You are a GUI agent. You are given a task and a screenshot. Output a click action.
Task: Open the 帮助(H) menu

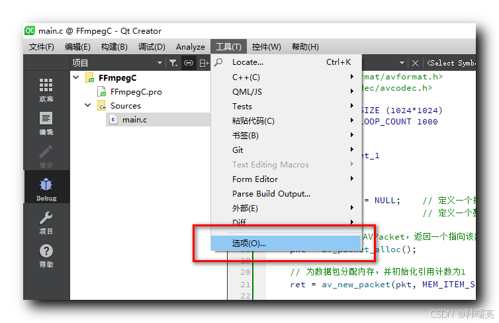[305, 47]
